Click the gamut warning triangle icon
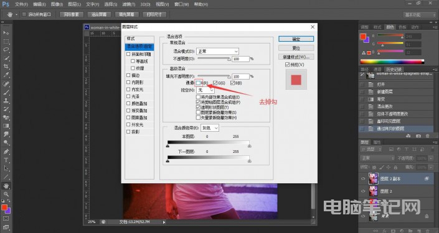439x233 pixels. 364,53
